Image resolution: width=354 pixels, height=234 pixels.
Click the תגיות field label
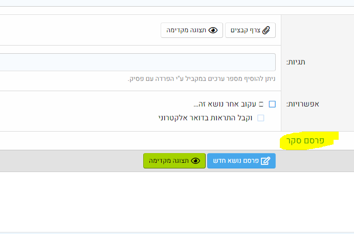[x=308, y=62]
